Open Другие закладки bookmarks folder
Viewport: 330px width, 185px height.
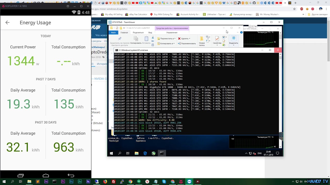317,14
